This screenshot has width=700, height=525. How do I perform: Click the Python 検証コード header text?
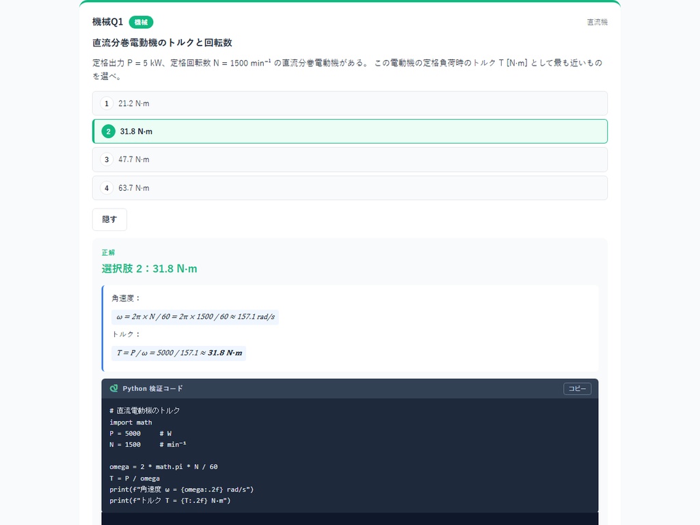(x=152, y=388)
